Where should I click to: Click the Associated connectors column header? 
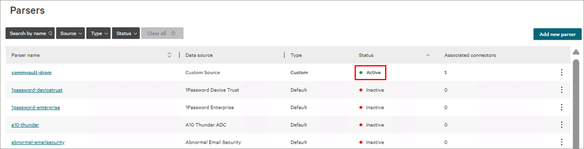click(x=470, y=55)
